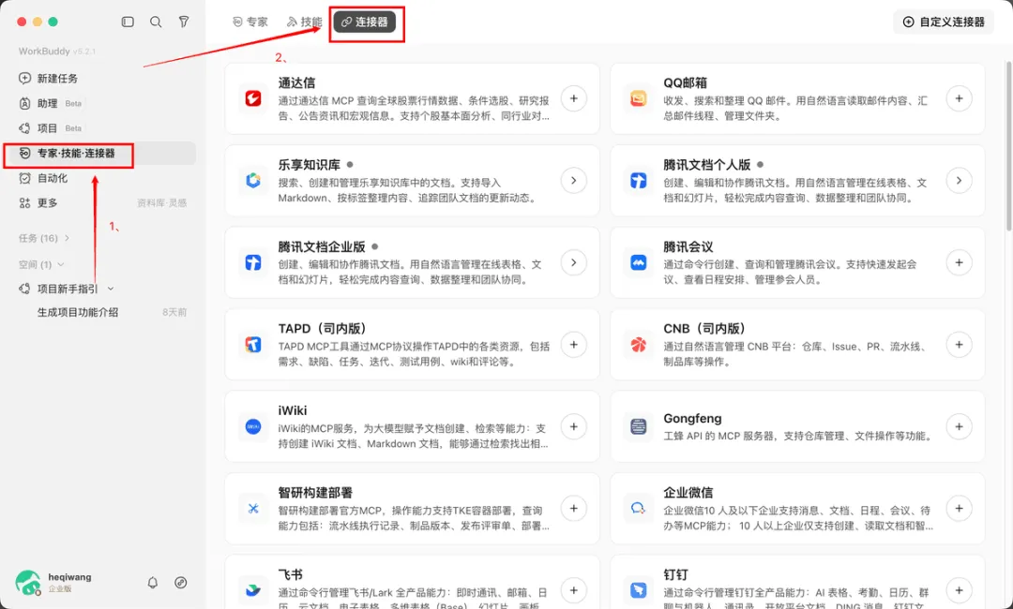Open 腾讯文档企业版 details arrow
This screenshot has height=609, width=1013.
(574, 262)
